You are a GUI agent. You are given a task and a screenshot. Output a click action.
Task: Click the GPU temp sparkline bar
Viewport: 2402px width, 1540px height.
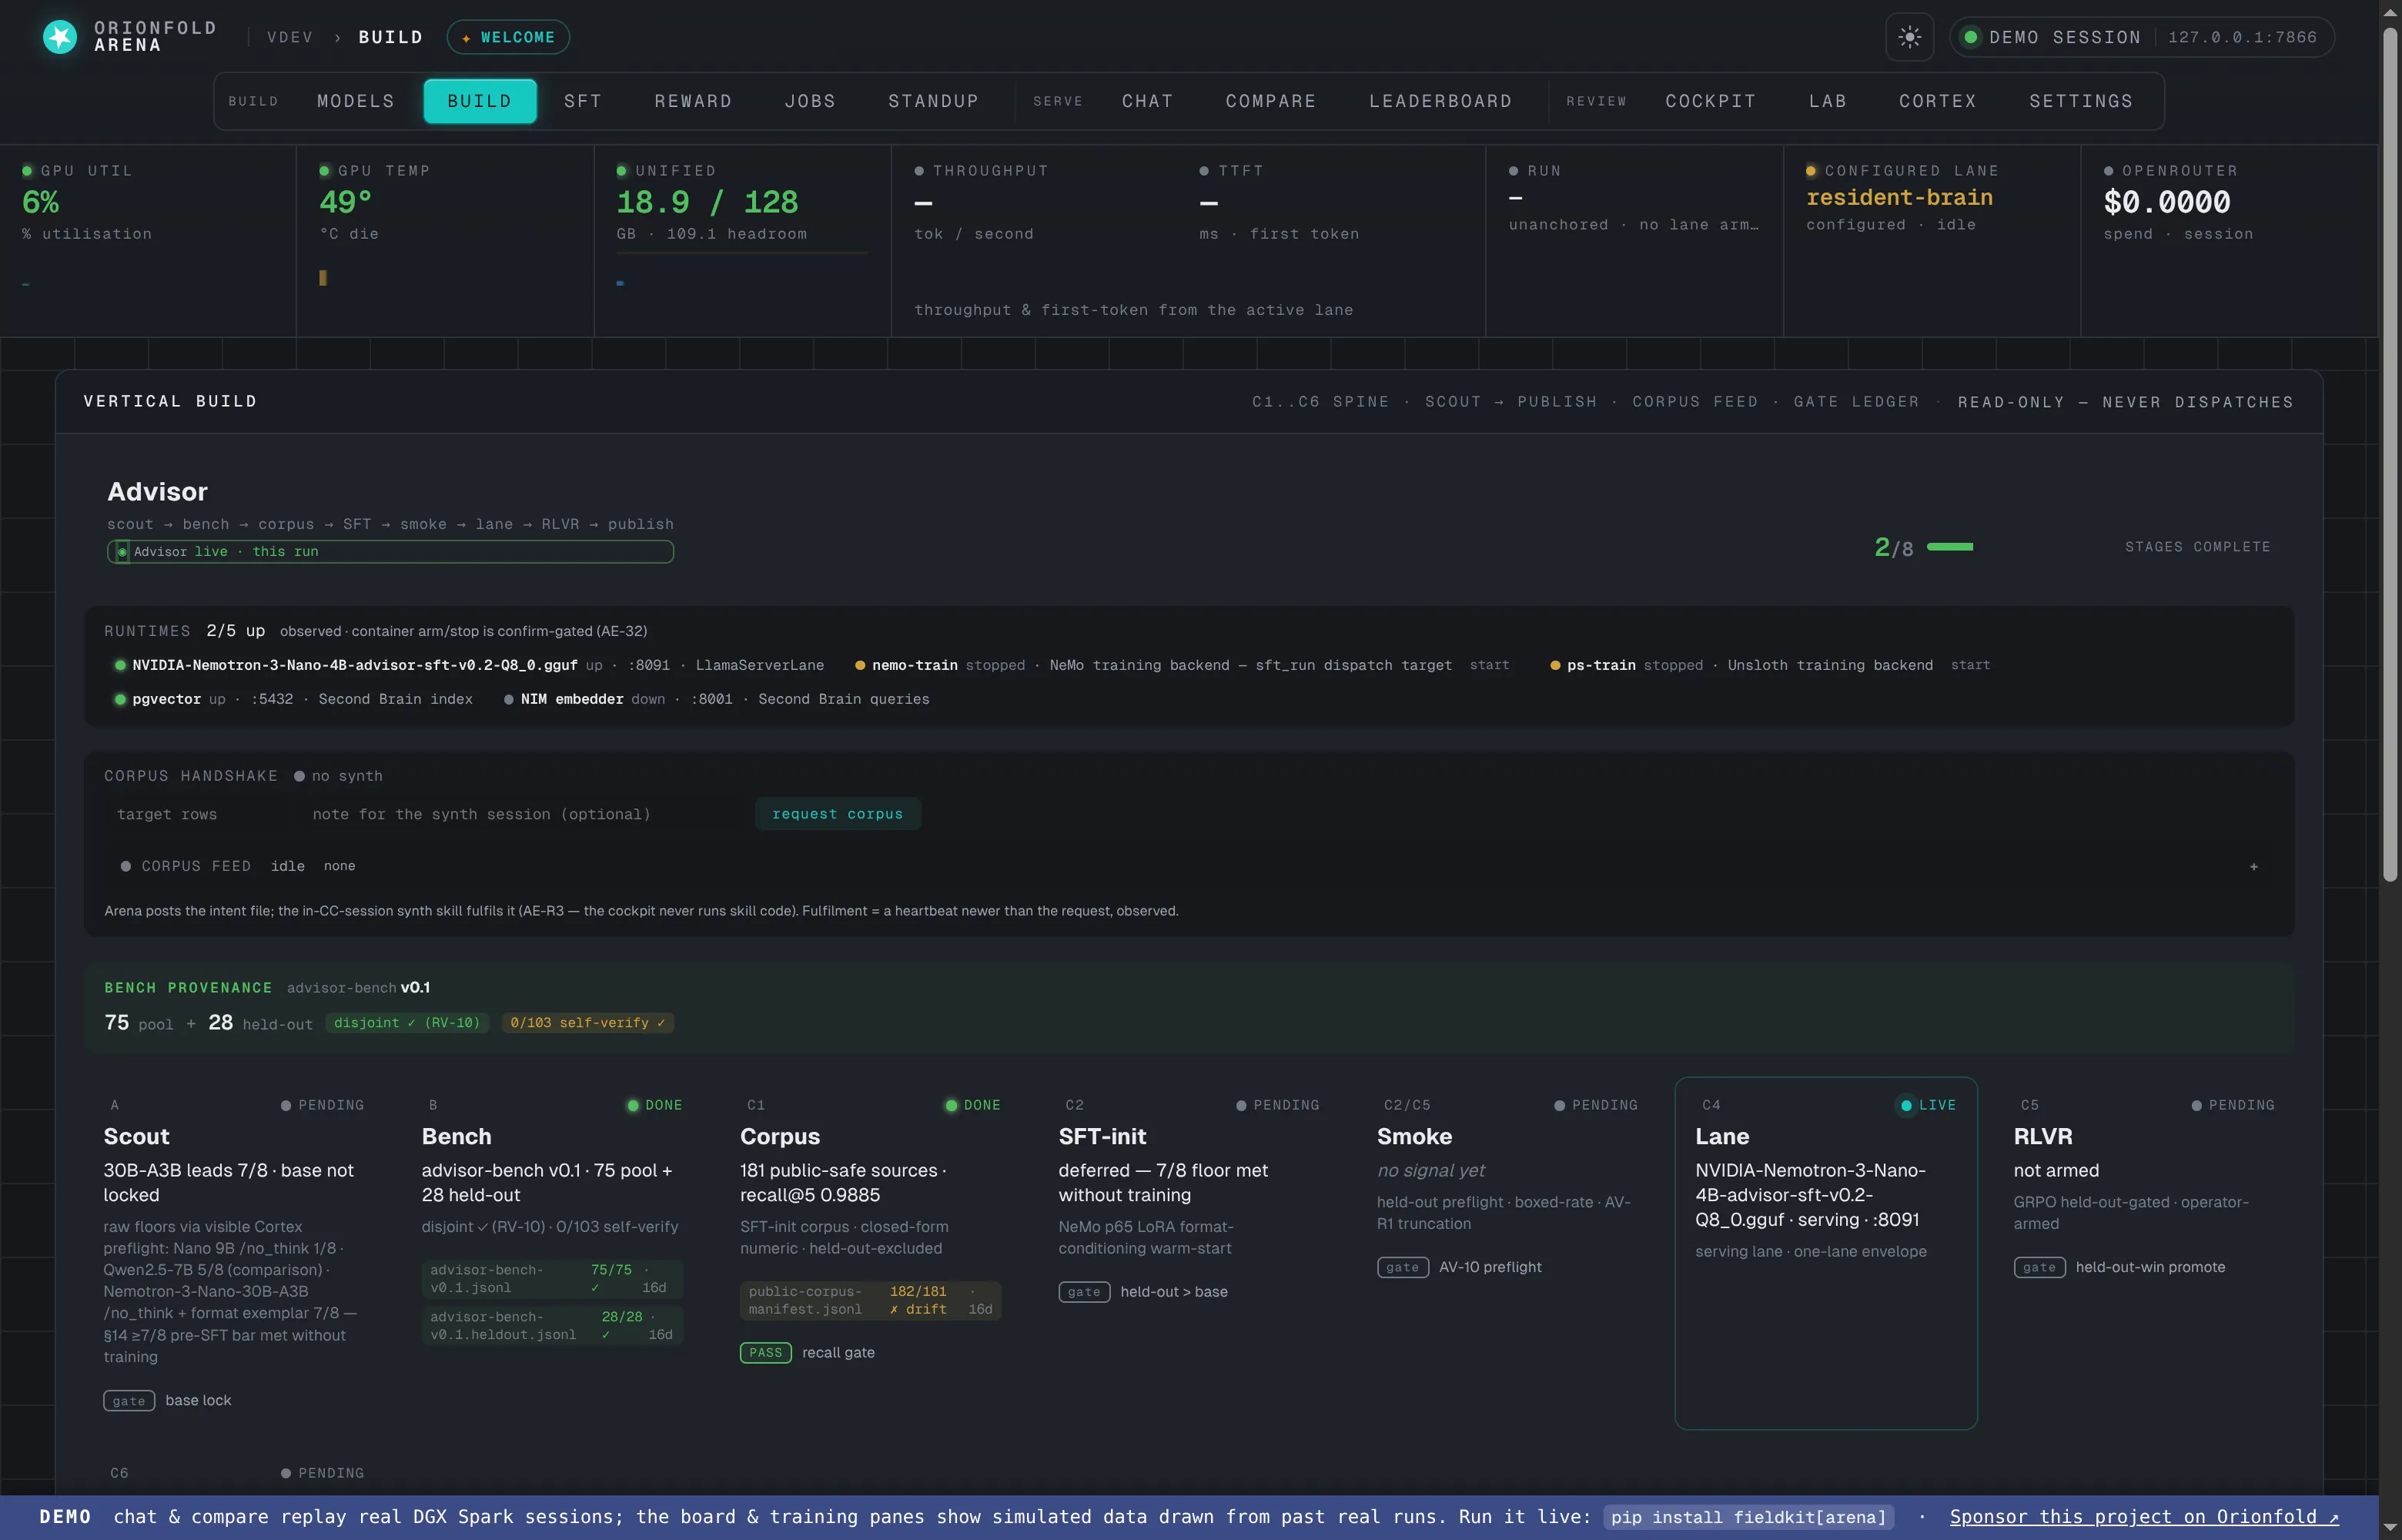pyautogui.click(x=323, y=278)
